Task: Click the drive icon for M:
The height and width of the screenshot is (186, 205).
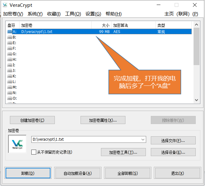Action: pyautogui.click(x=10, y=87)
